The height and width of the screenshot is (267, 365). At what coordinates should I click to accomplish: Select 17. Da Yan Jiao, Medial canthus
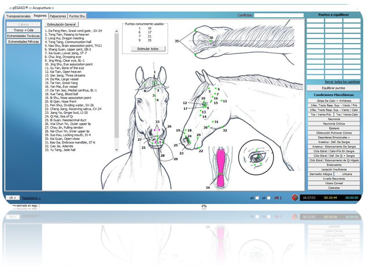71,91
